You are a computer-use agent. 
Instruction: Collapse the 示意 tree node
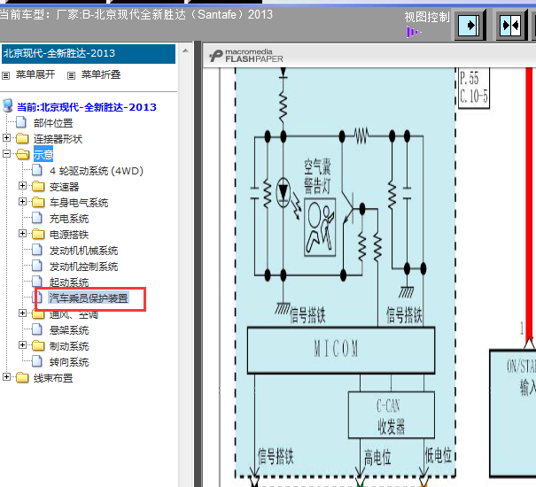click(x=6, y=153)
